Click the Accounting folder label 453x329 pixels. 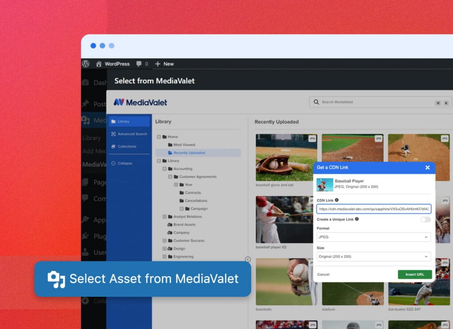pos(183,169)
